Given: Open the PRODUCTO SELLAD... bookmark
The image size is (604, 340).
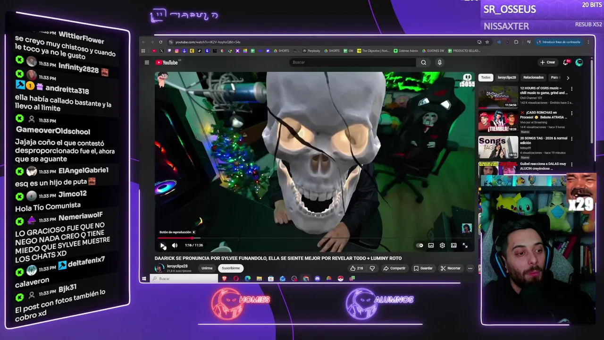Looking at the screenshot, I should (464, 51).
